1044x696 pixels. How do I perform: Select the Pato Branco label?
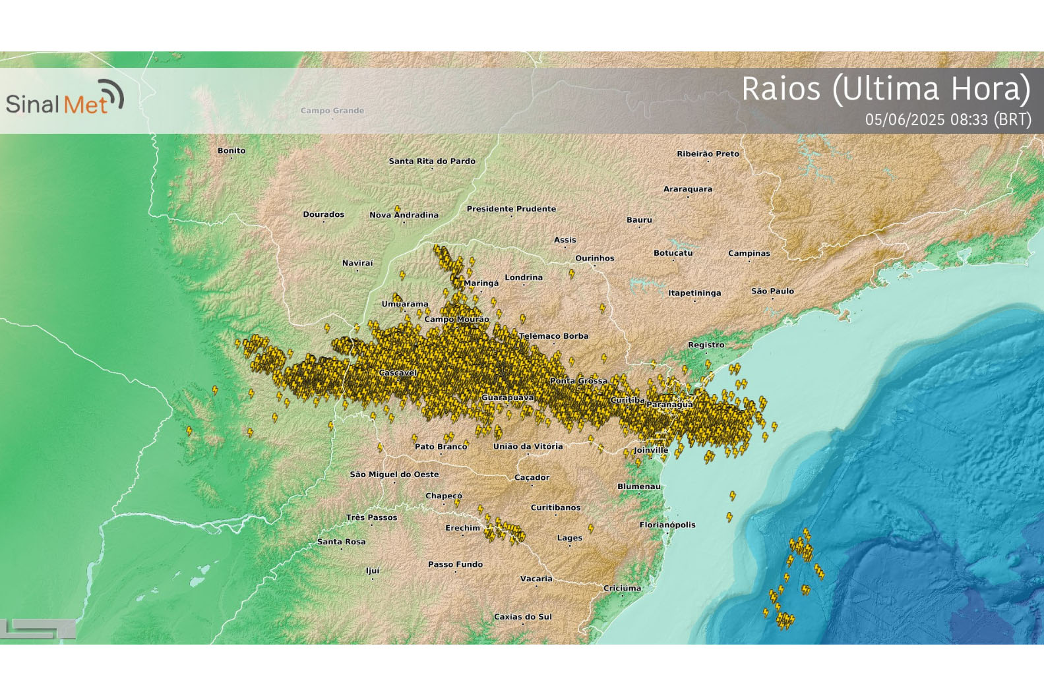[441, 447]
